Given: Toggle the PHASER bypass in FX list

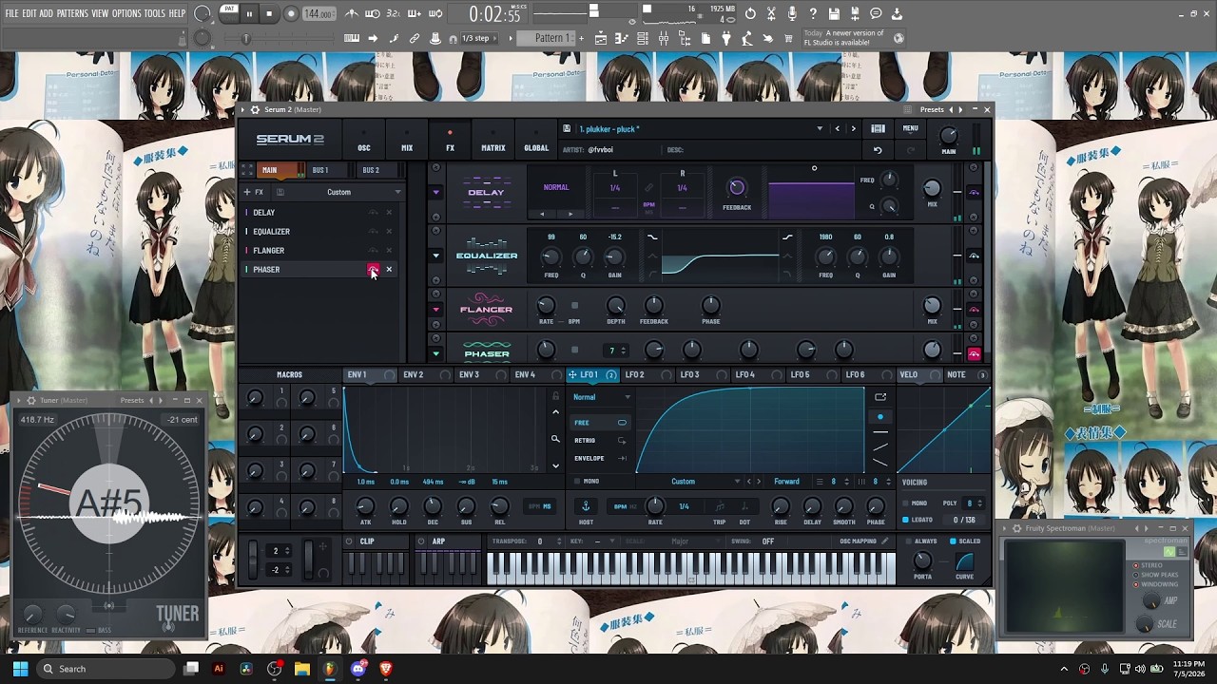Looking at the screenshot, I should click(373, 270).
